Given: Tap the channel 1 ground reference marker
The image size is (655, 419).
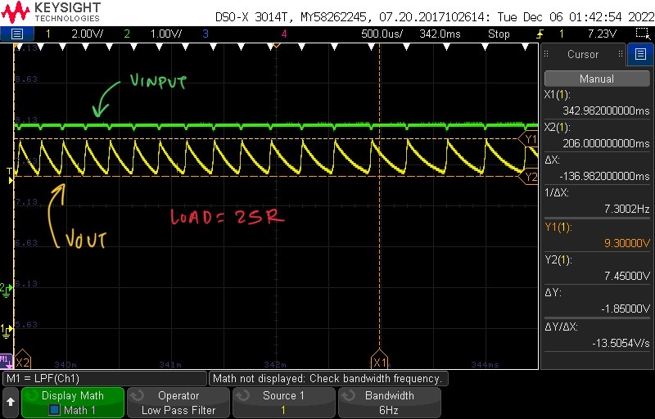Looking at the screenshot, I should point(6,331).
